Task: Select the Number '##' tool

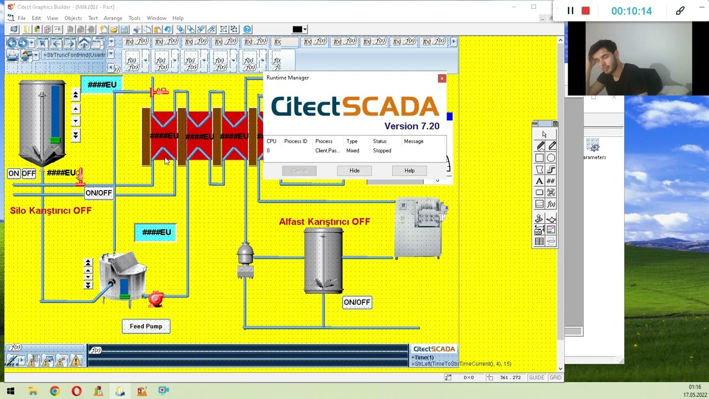Action: pos(551,181)
